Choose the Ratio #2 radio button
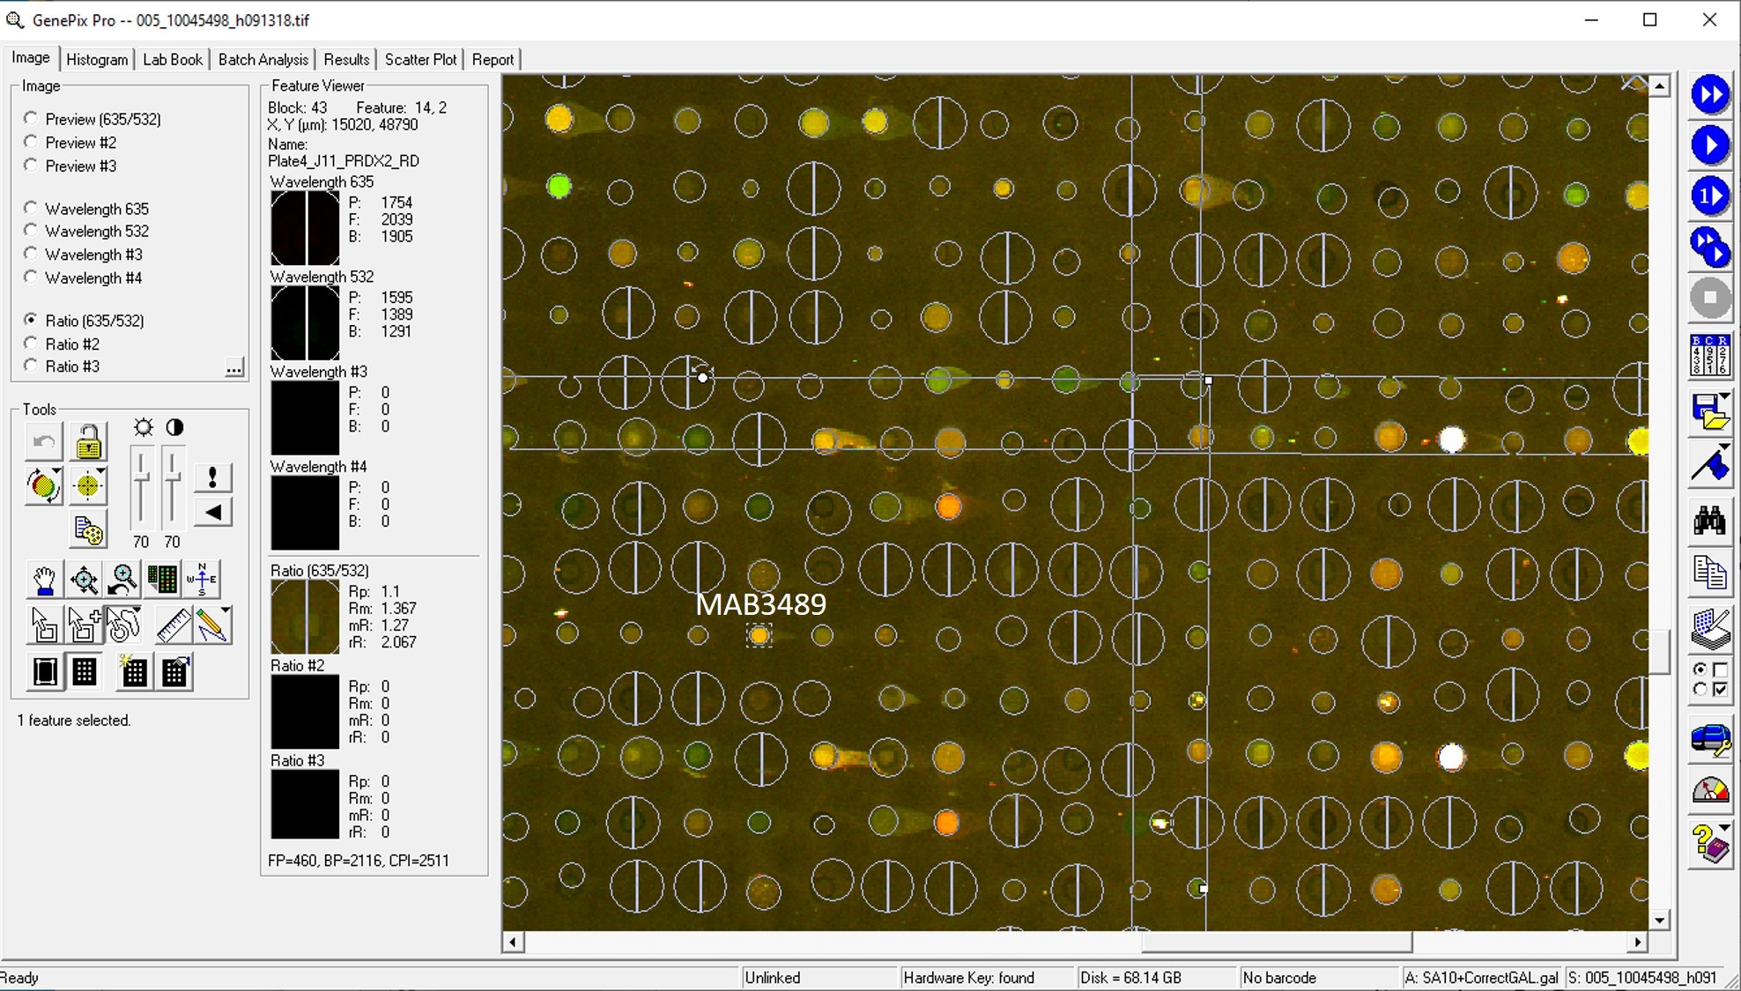 click(x=32, y=344)
